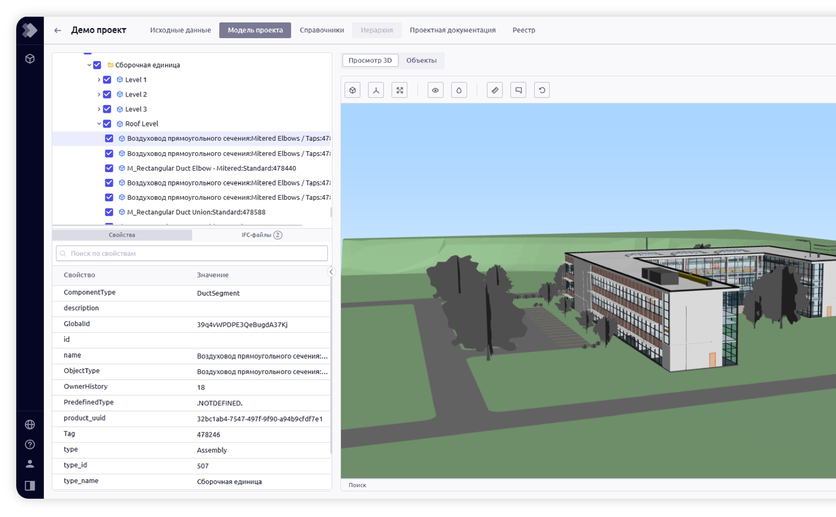Select the comment annotation tool
This screenshot has height=517, width=836.
pyautogui.click(x=518, y=90)
